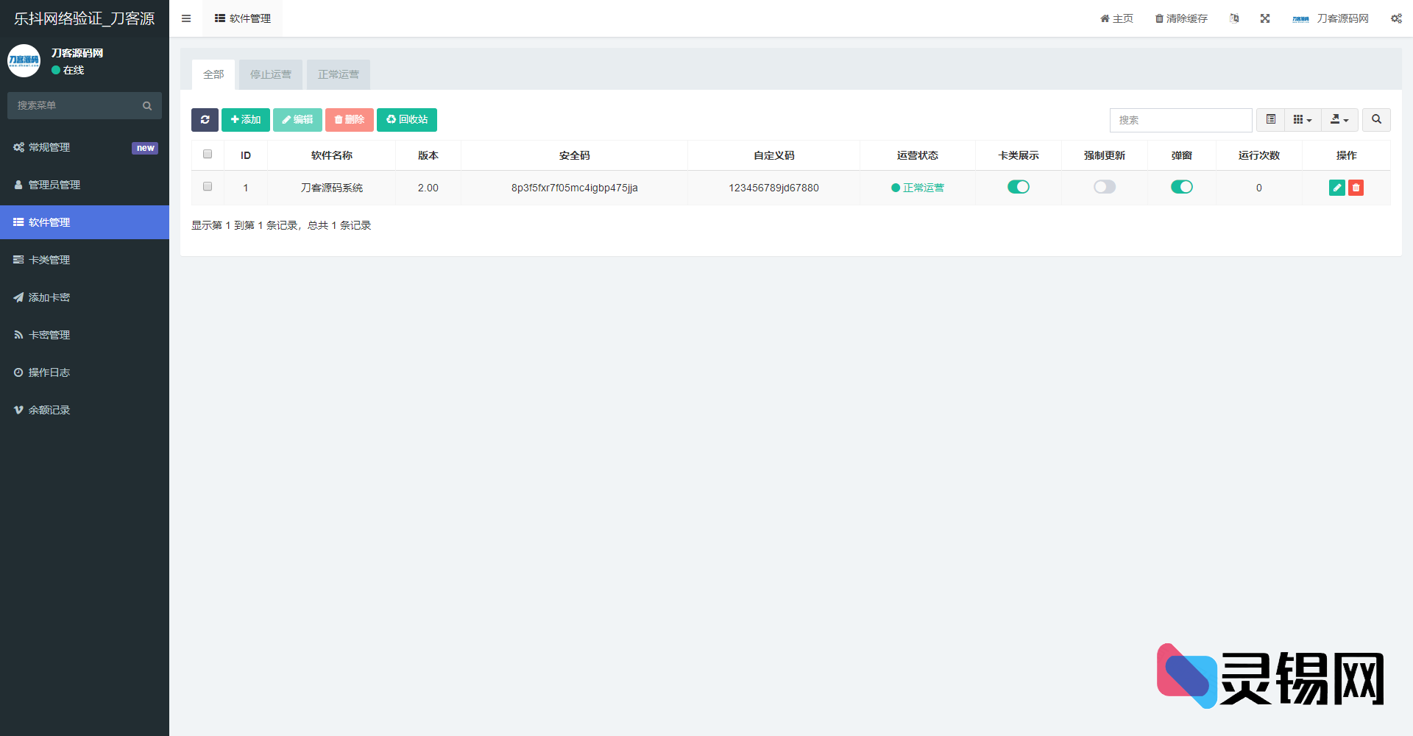The image size is (1413, 736).
Task: Toggle the 卡类展示 switch off
Action: coord(1019,187)
